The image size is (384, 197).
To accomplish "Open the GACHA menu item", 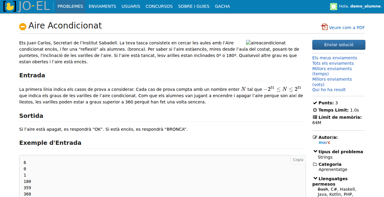I will click(x=222, y=6).
